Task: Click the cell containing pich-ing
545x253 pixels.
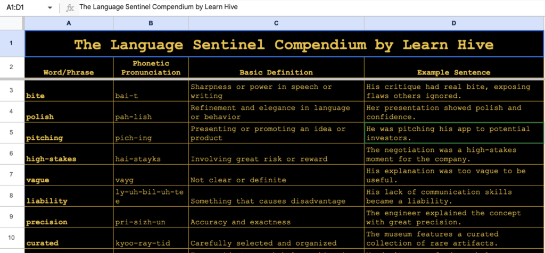Action: click(151, 133)
